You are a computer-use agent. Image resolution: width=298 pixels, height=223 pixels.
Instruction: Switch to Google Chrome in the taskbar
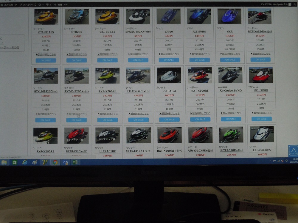tap(55, 162)
